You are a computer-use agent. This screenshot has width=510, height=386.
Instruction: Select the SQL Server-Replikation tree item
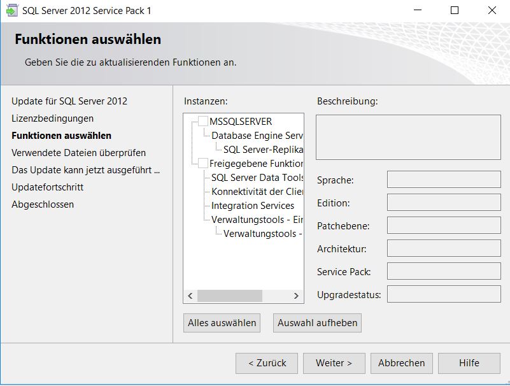[263, 150]
